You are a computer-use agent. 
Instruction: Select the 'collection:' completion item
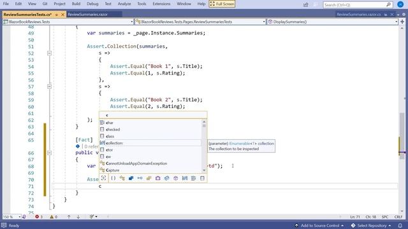[150, 143]
